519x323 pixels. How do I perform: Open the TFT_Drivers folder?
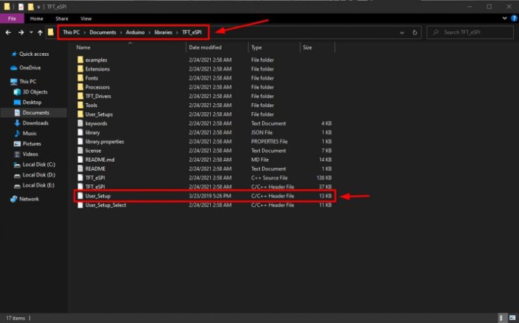pyautogui.click(x=98, y=96)
